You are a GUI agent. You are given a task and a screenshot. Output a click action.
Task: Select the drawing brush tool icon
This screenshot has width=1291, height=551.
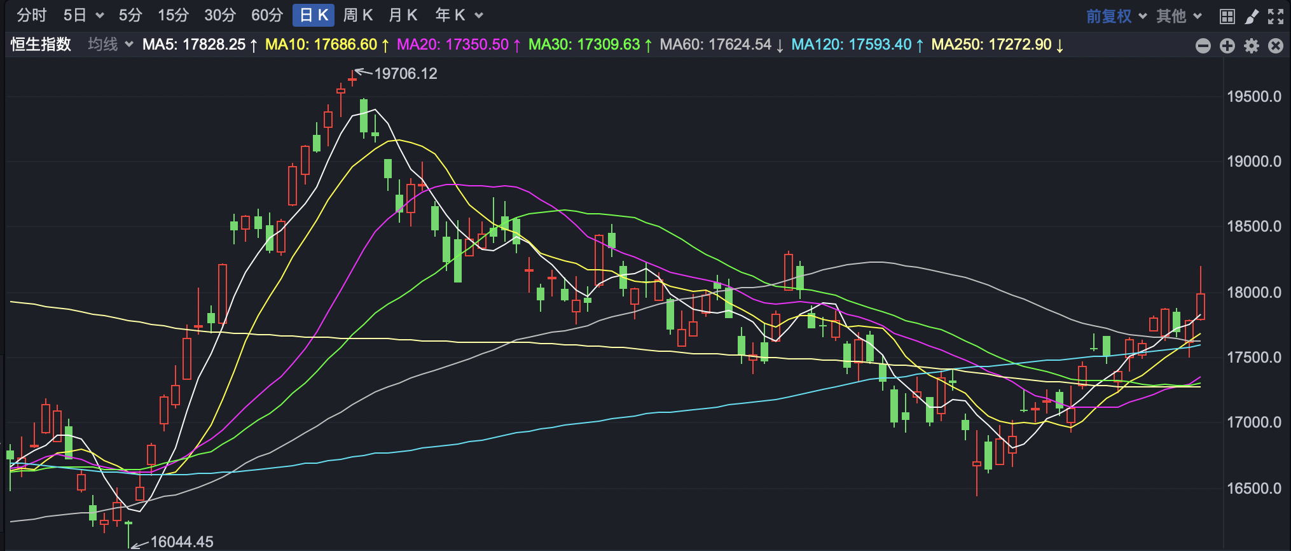[x=1252, y=16]
